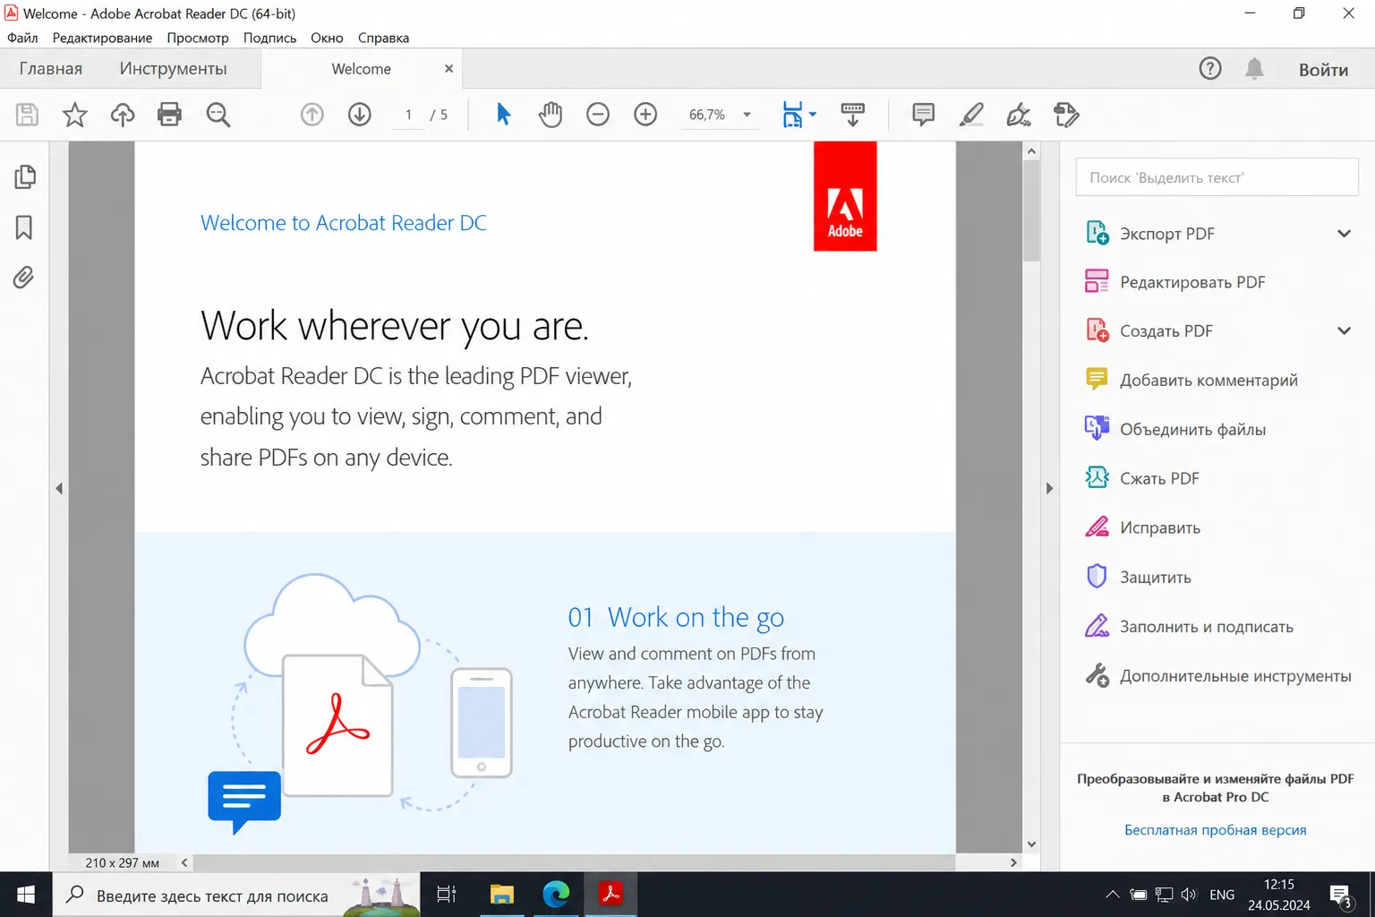Click the Войти sign-in button
The image size is (1375, 917).
(x=1323, y=70)
